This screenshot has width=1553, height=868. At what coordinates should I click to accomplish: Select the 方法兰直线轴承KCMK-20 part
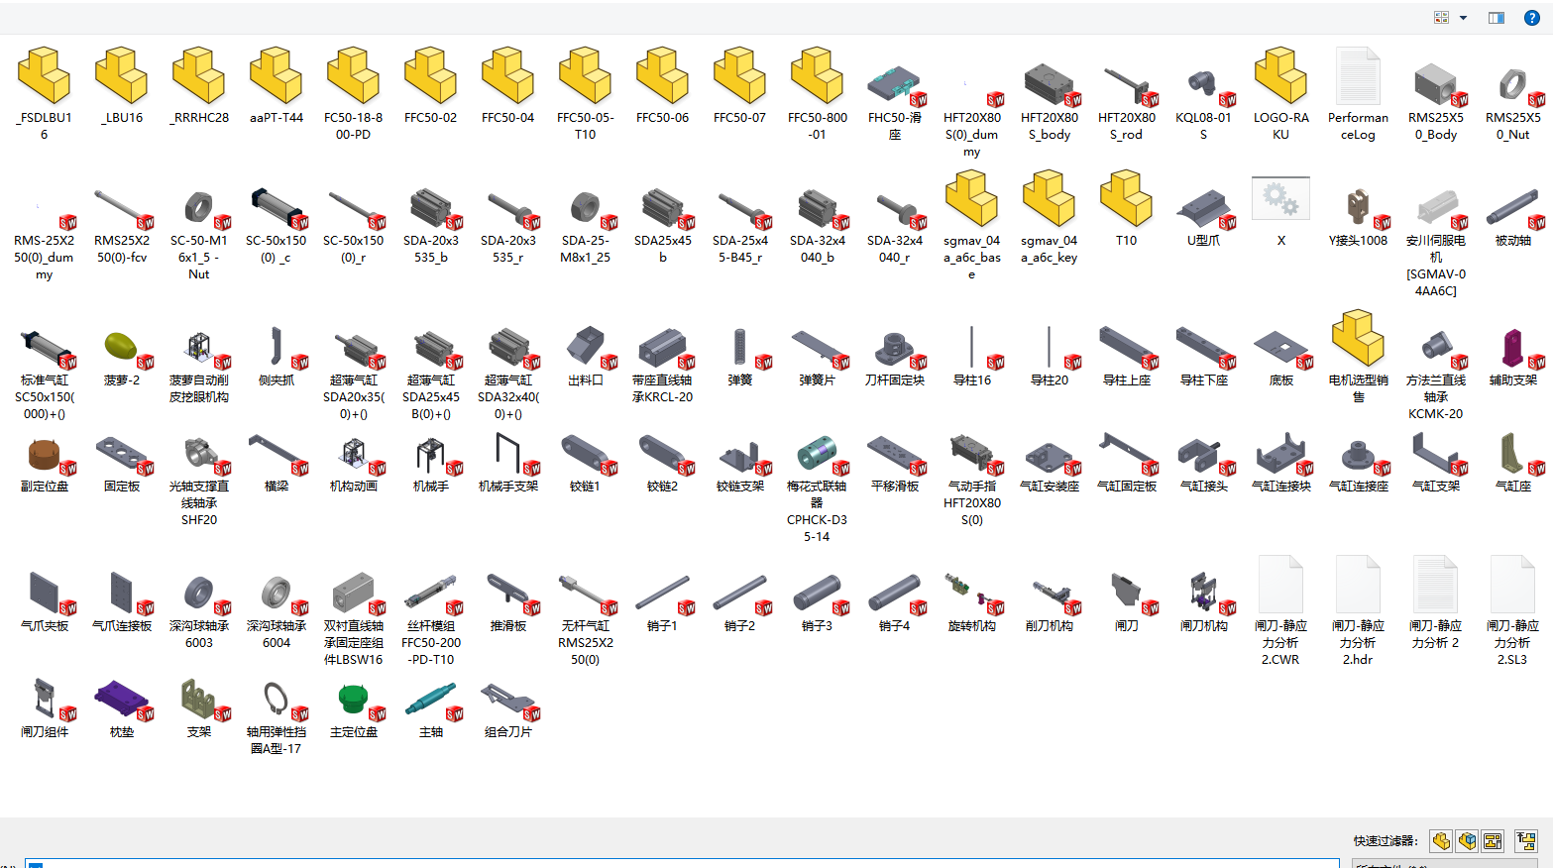point(1436,373)
